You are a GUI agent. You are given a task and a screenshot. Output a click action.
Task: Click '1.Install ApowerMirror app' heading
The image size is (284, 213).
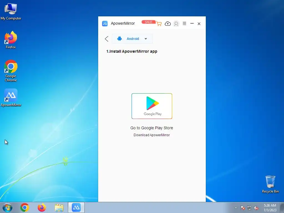point(132,51)
